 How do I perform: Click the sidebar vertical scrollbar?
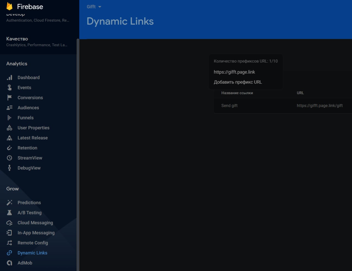pyautogui.click(x=78, y=155)
